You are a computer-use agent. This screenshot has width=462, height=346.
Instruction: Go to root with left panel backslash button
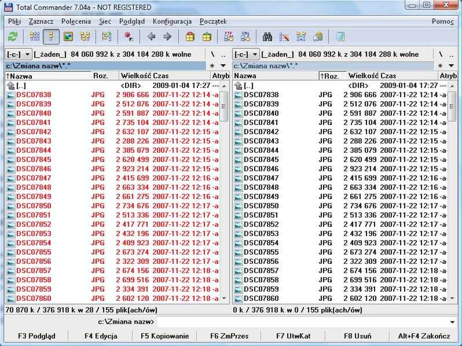point(212,54)
